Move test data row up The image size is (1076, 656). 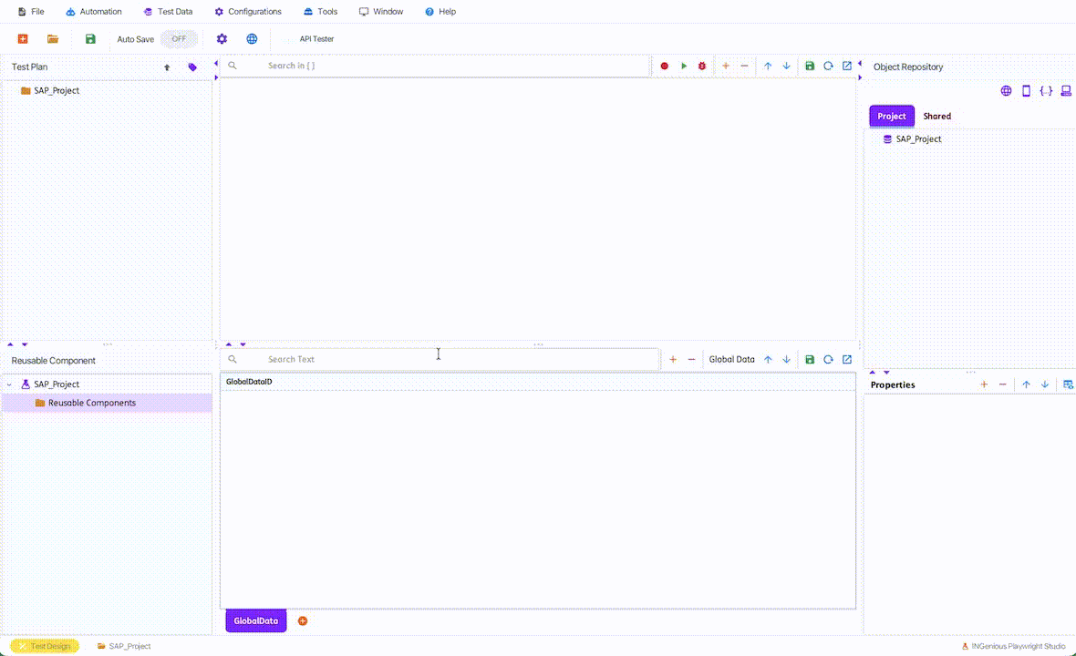click(x=768, y=359)
